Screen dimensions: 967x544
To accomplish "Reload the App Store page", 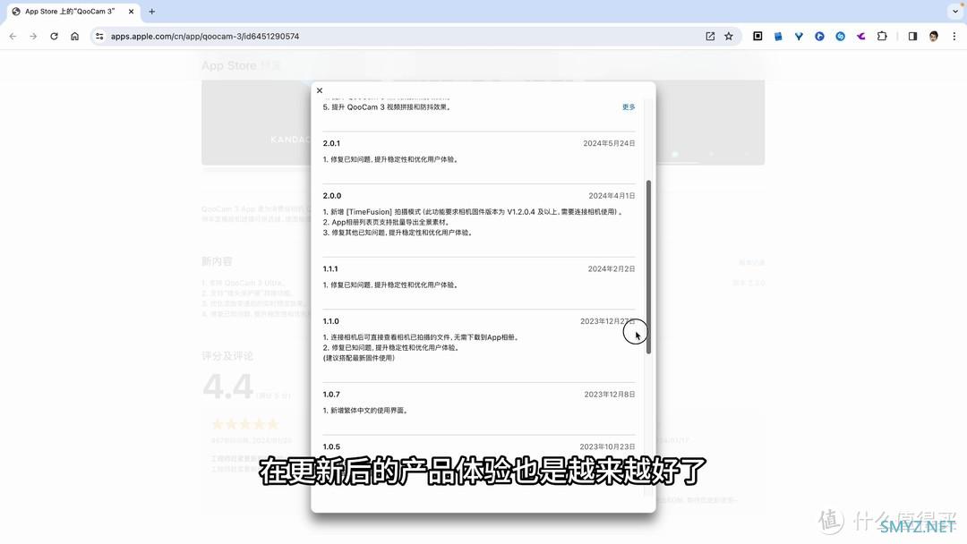I will 55,37.
